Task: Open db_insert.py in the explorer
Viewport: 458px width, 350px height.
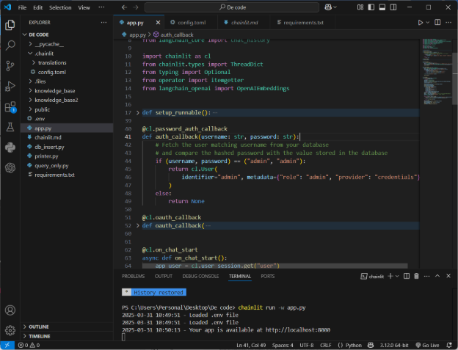Action: (x=49, y=146)
